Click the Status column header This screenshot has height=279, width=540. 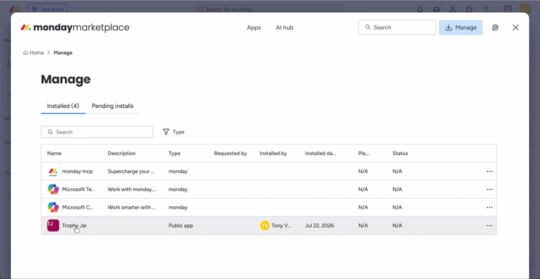400,153
